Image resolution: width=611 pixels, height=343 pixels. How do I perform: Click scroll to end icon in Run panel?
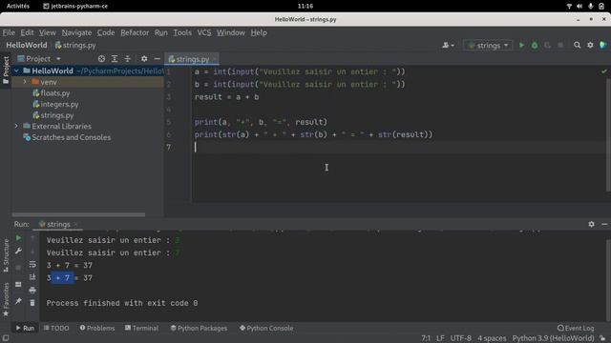pyautogui.click(x=32, y=277)
